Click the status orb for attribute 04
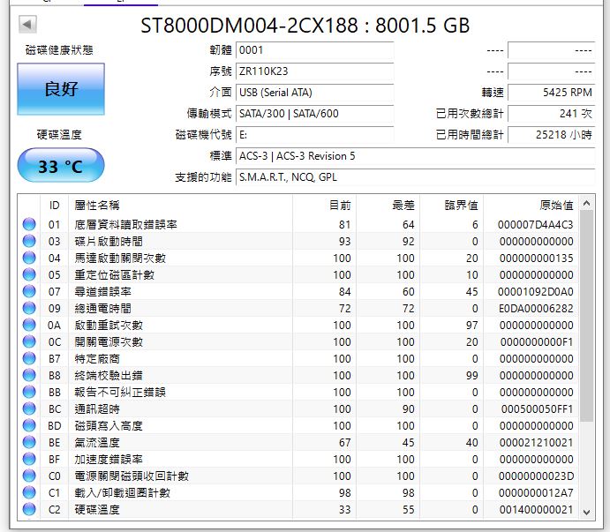This screenshot has width=610, height=532. pyautogui.click(x=29, y=258)
